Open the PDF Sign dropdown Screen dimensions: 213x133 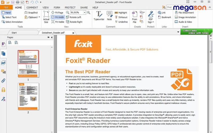coord(151,17)
